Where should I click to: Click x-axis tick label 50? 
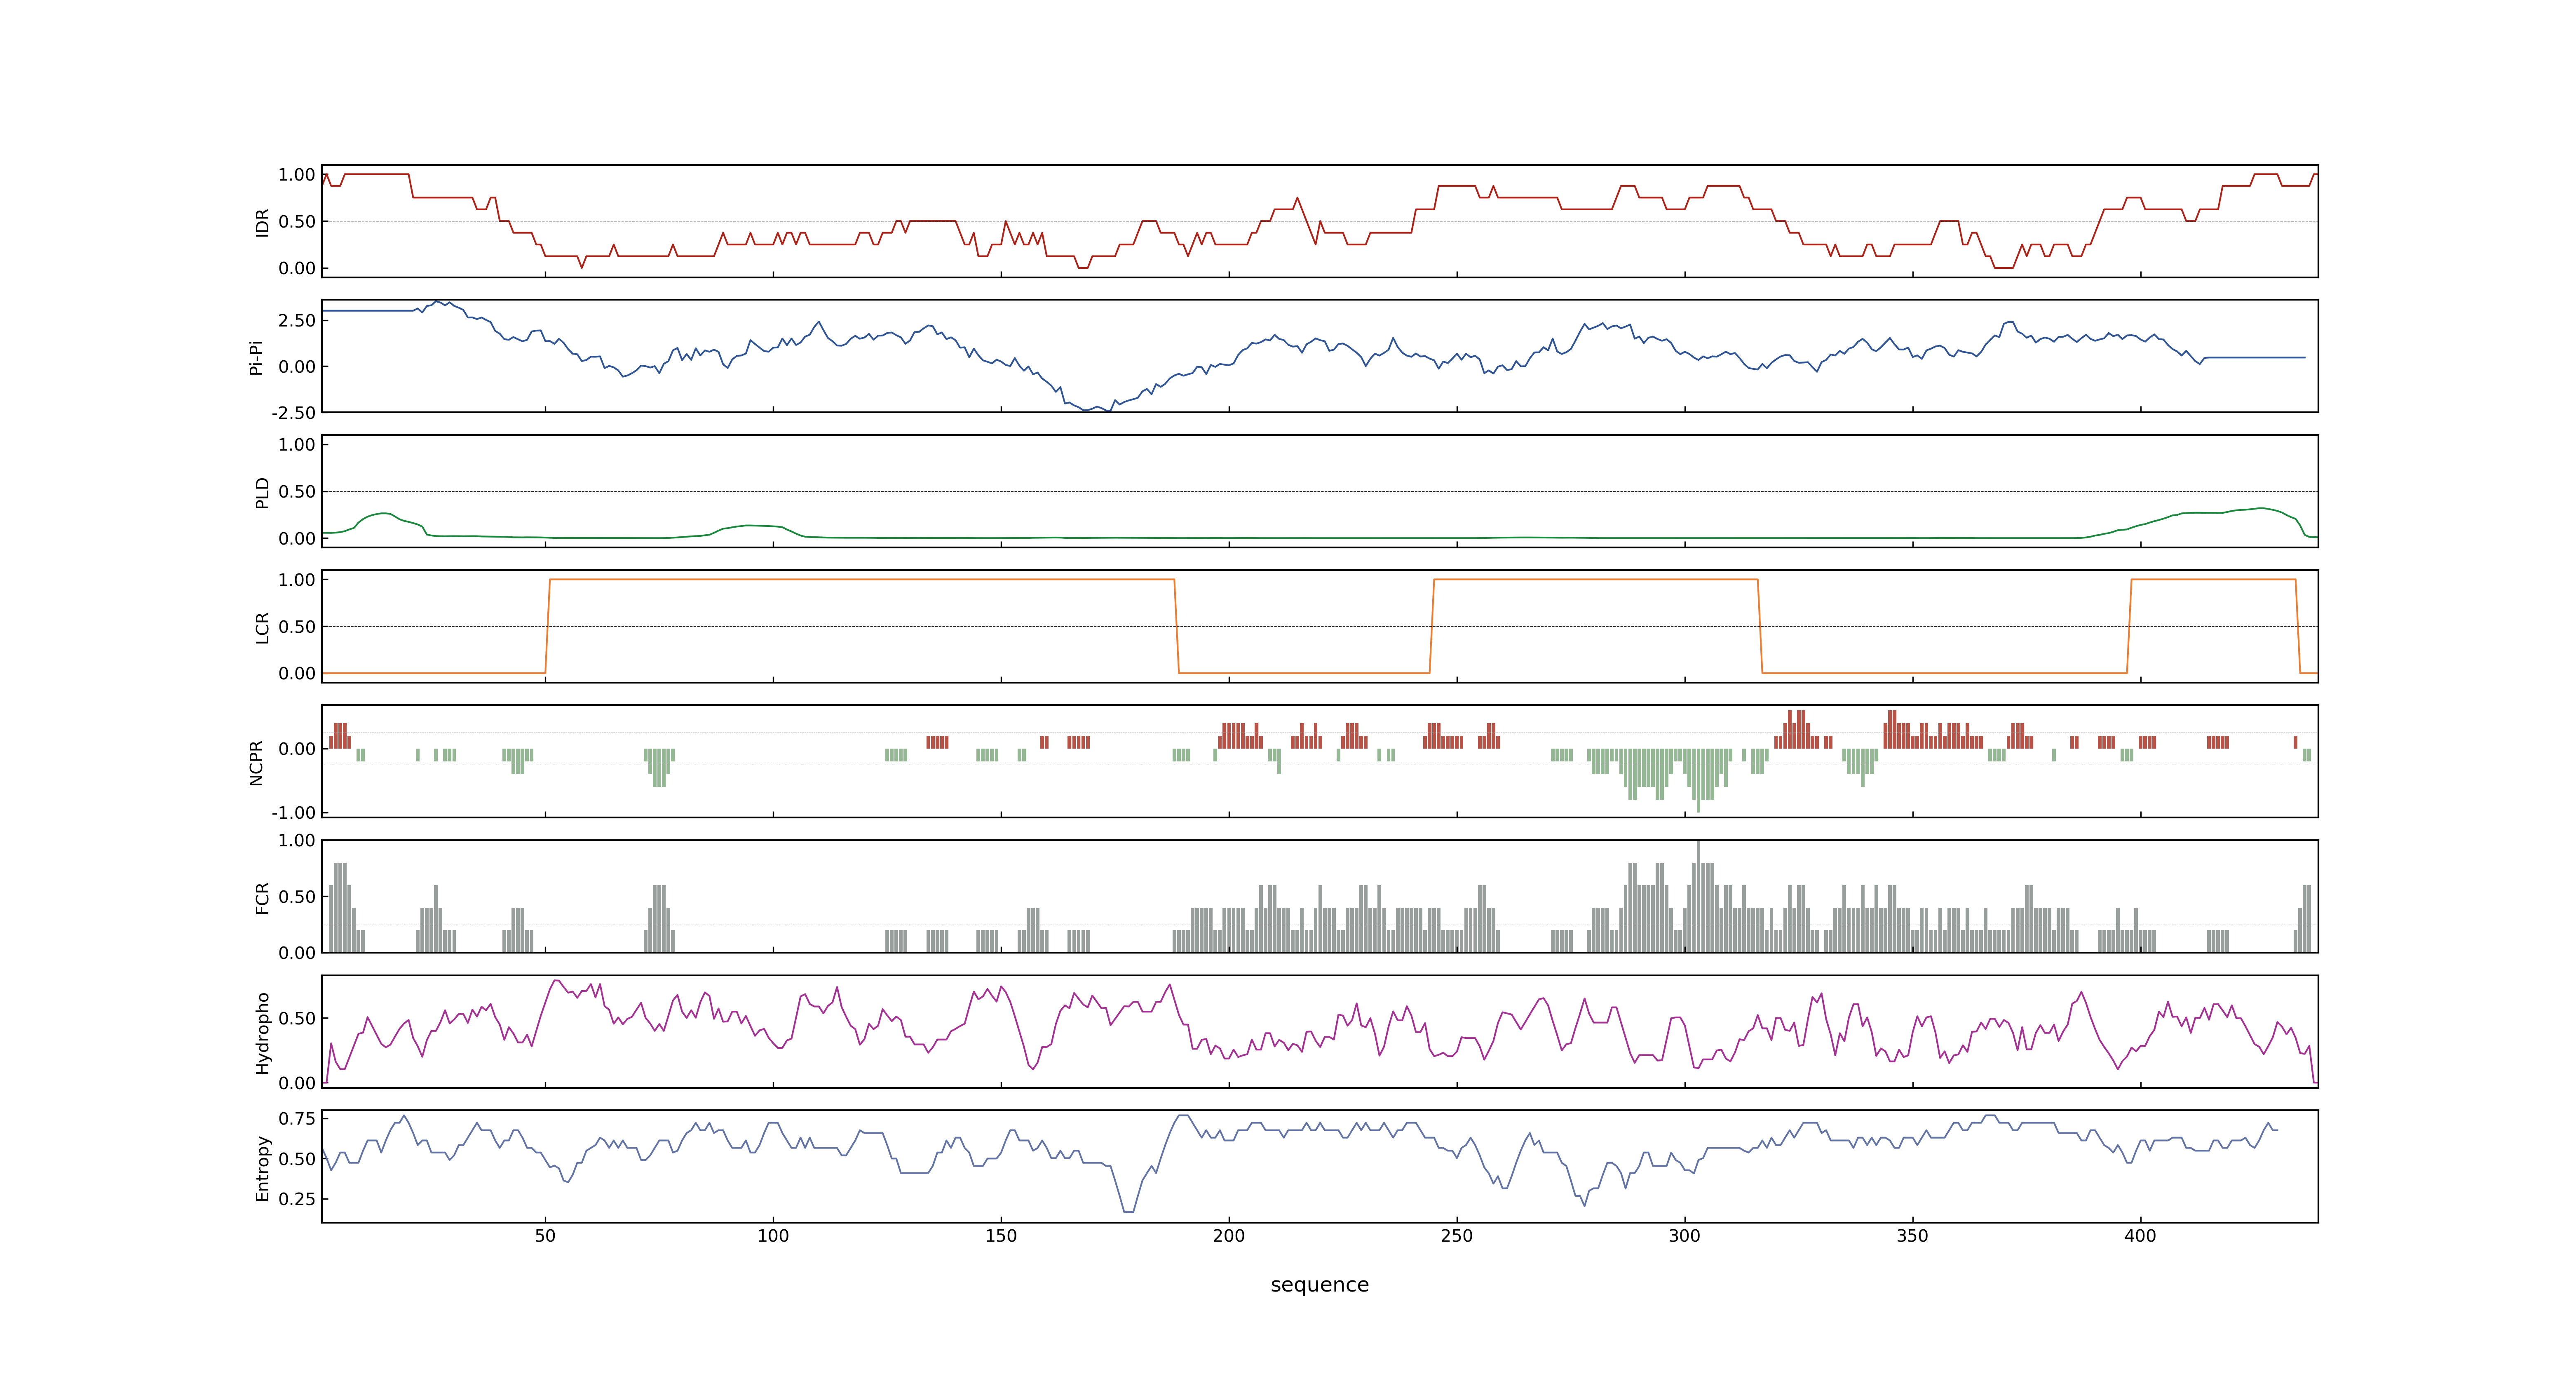[545, 1236]
